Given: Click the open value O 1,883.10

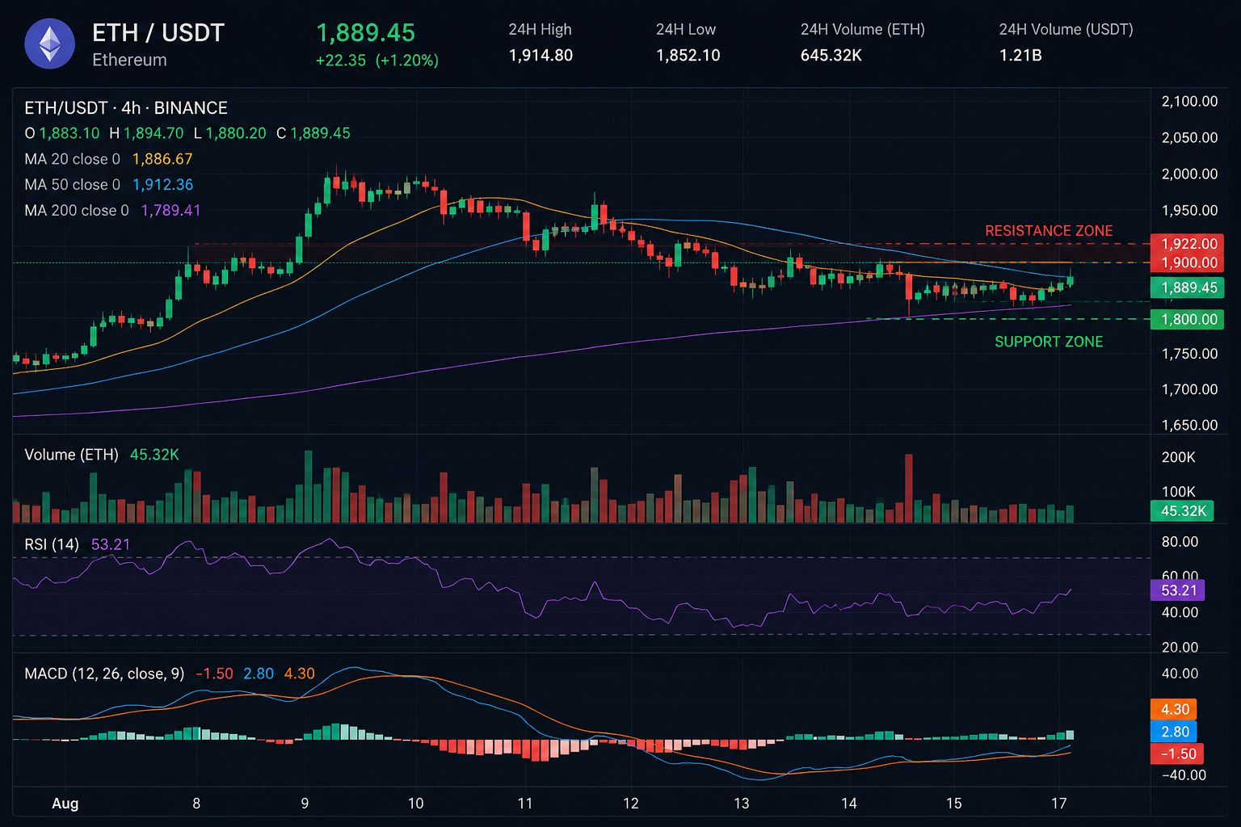Looking at the screenshot, I should click(62, 133).
